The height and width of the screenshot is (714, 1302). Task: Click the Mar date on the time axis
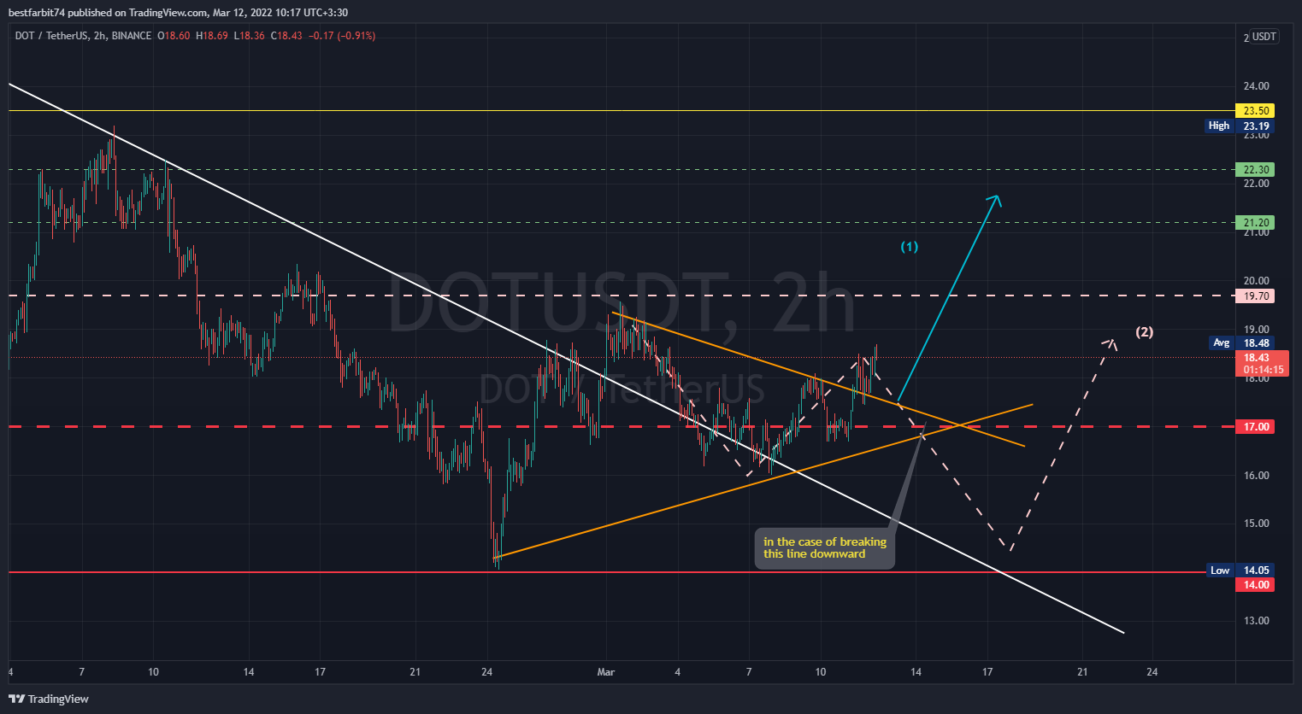click(606, 672)
